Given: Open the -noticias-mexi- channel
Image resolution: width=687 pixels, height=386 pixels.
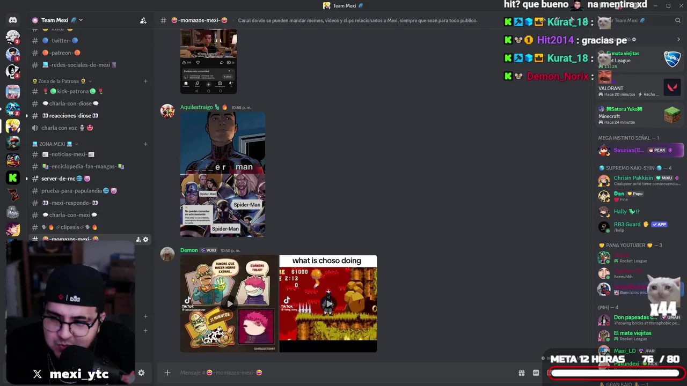Looking at the screenshot, I should [89, 154].
